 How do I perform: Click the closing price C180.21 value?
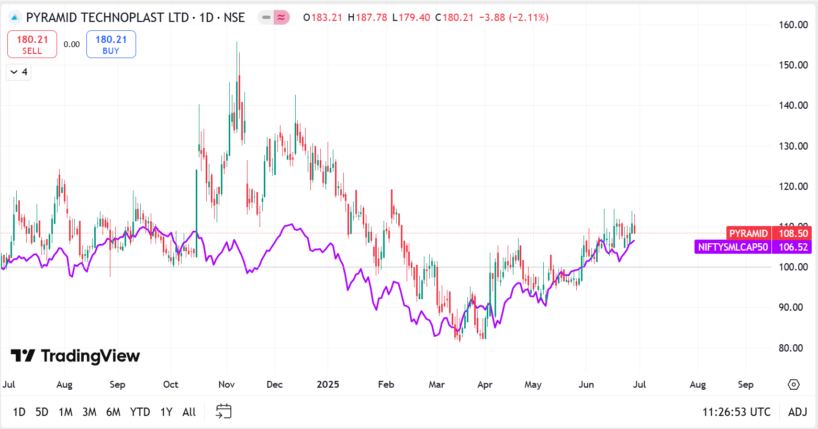pyautogui.click(x=454, y=18)
